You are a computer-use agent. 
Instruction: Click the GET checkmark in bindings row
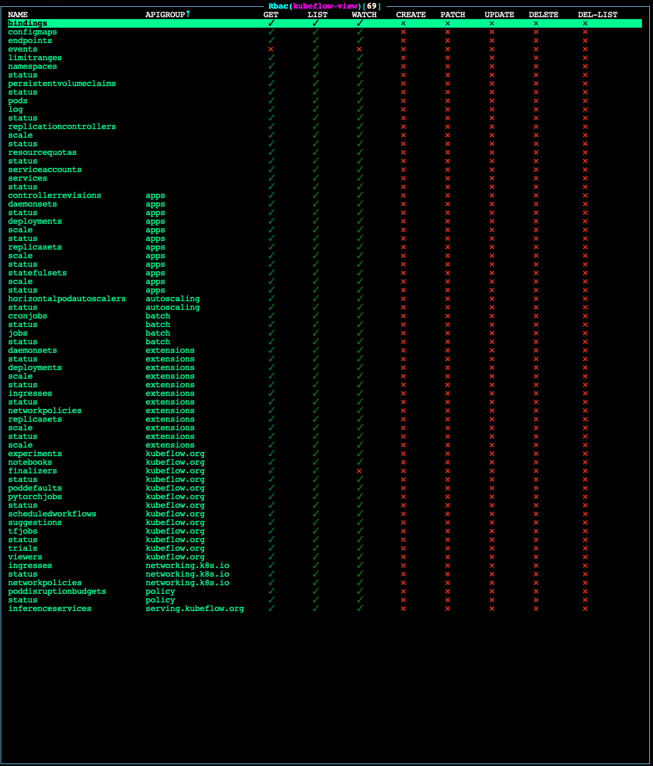click(271, 23)
